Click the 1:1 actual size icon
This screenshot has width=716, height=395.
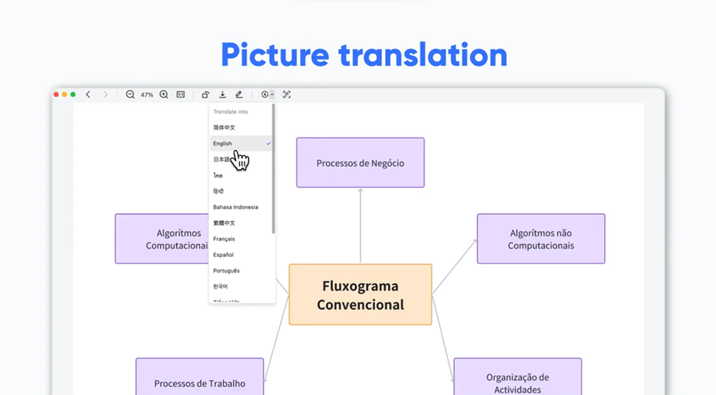(181, 95)
